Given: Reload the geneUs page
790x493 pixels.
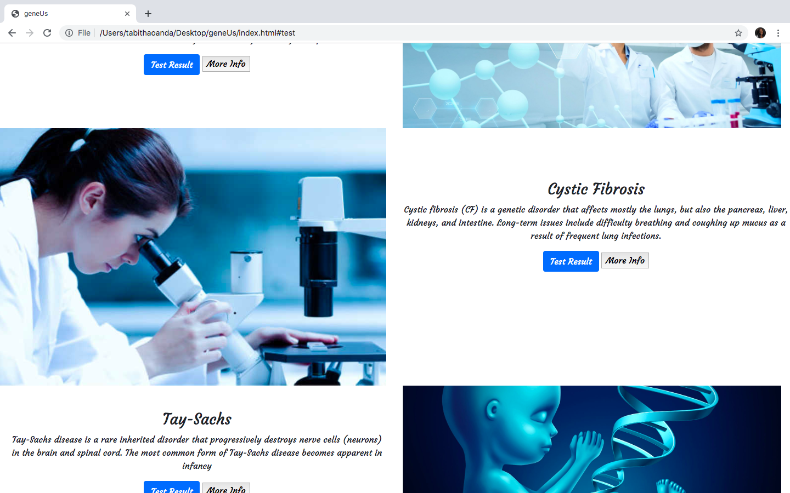Looking at the screenshot, I should click(x=47, y=33).
